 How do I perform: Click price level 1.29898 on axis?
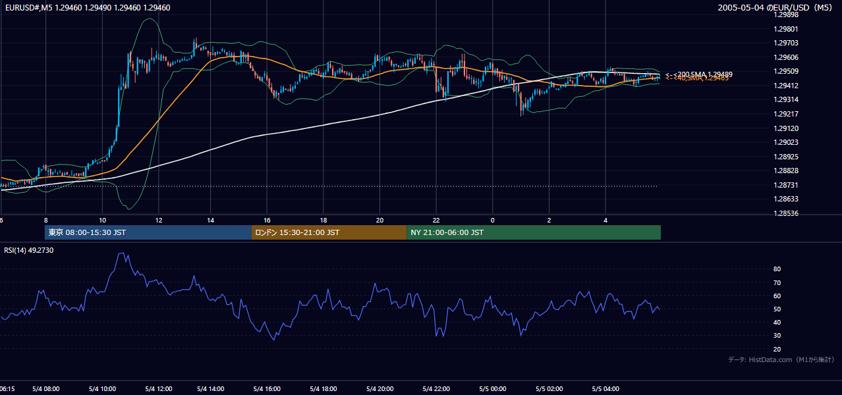click(785, 14)
